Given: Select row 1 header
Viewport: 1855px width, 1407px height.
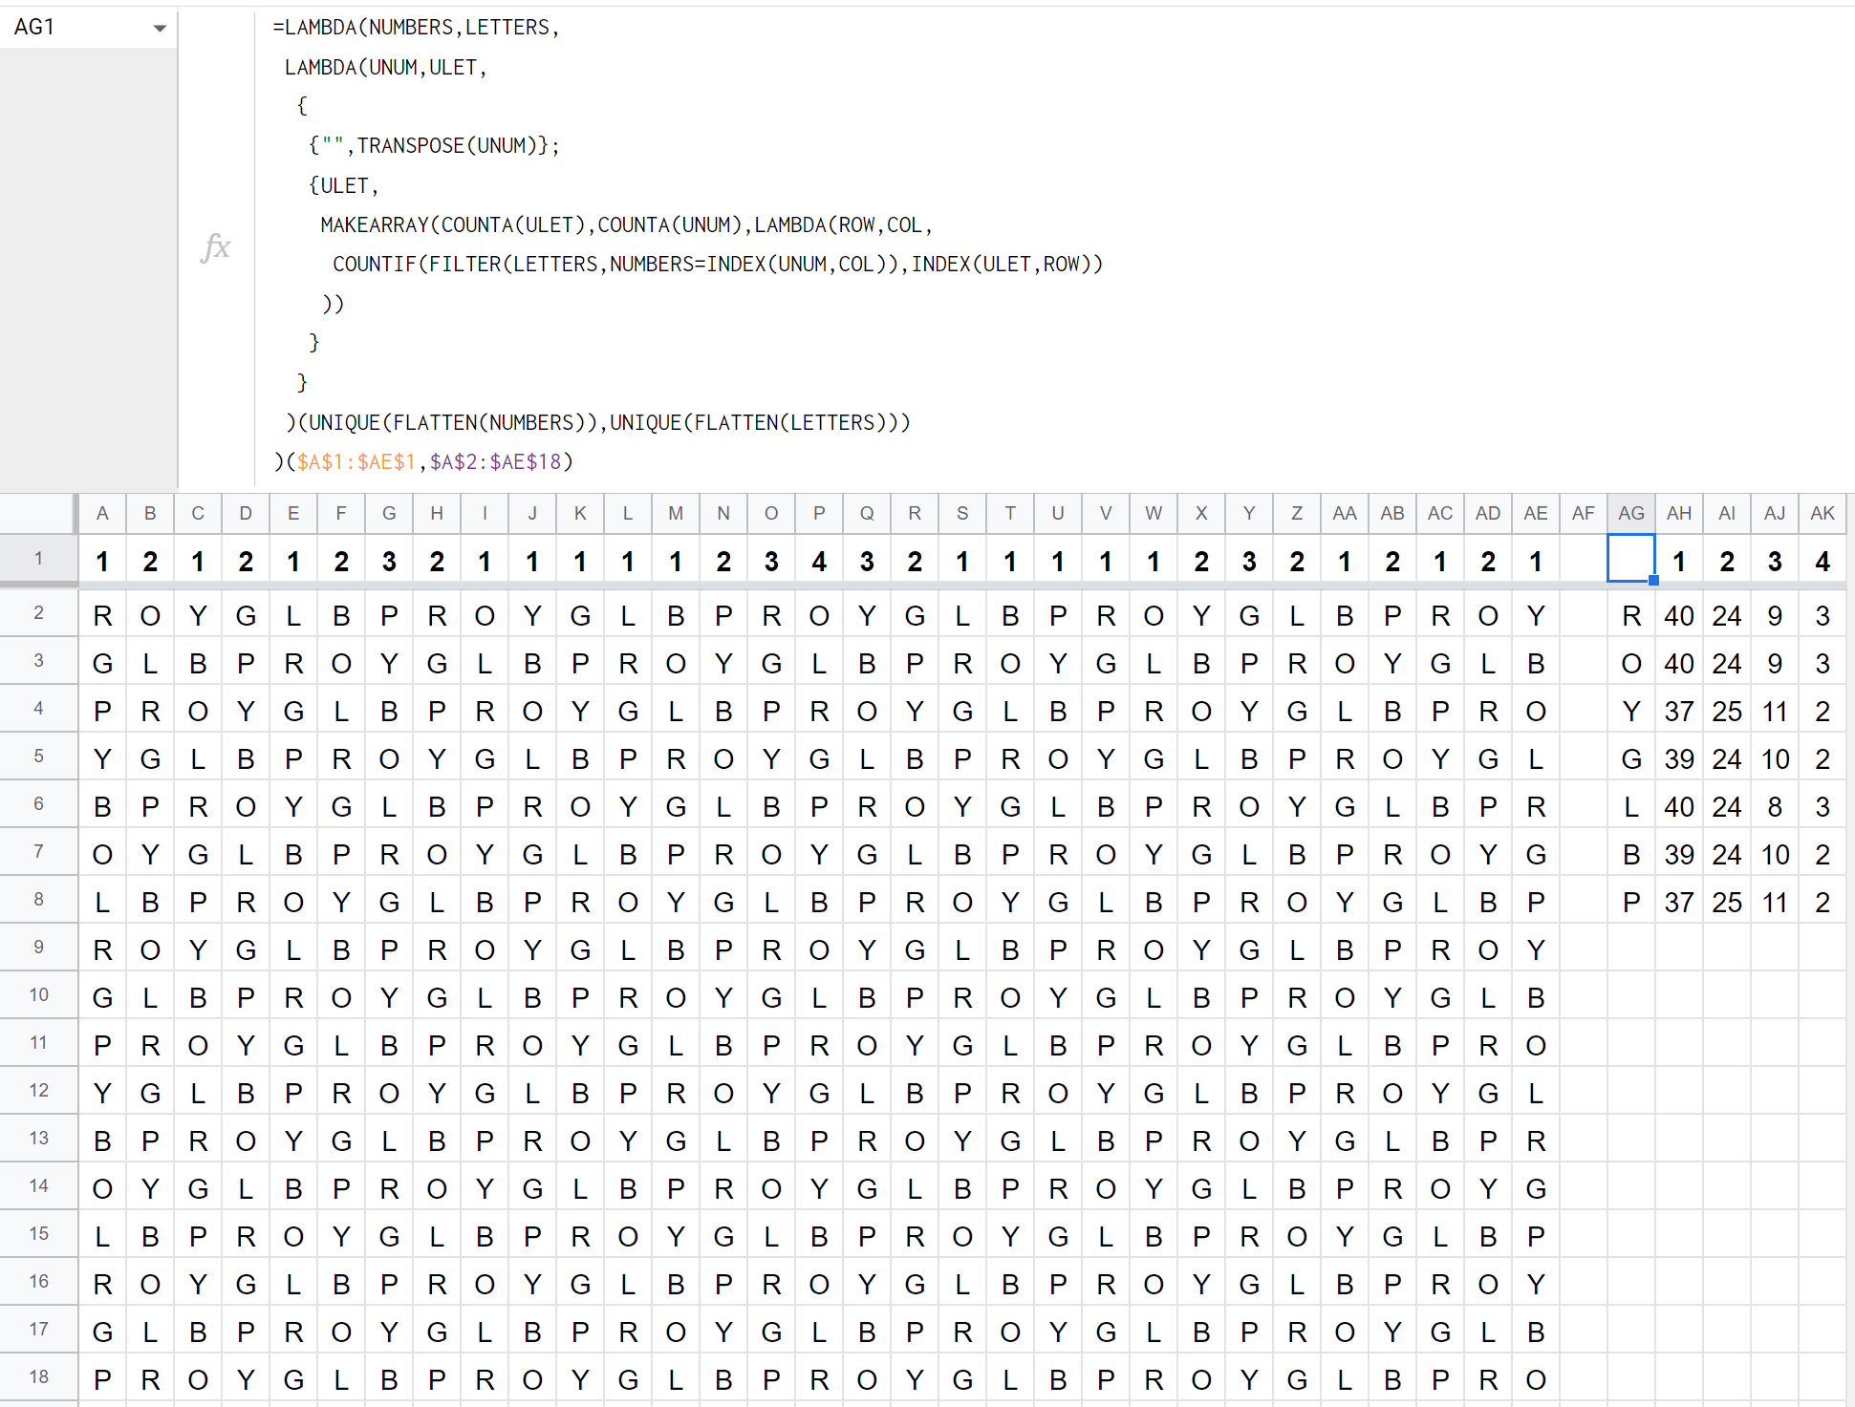Looking at the screenshot, I should [38, 559].
